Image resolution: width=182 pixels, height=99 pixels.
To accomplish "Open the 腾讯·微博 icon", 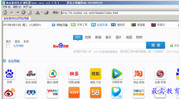I will [x=53, y=74].
